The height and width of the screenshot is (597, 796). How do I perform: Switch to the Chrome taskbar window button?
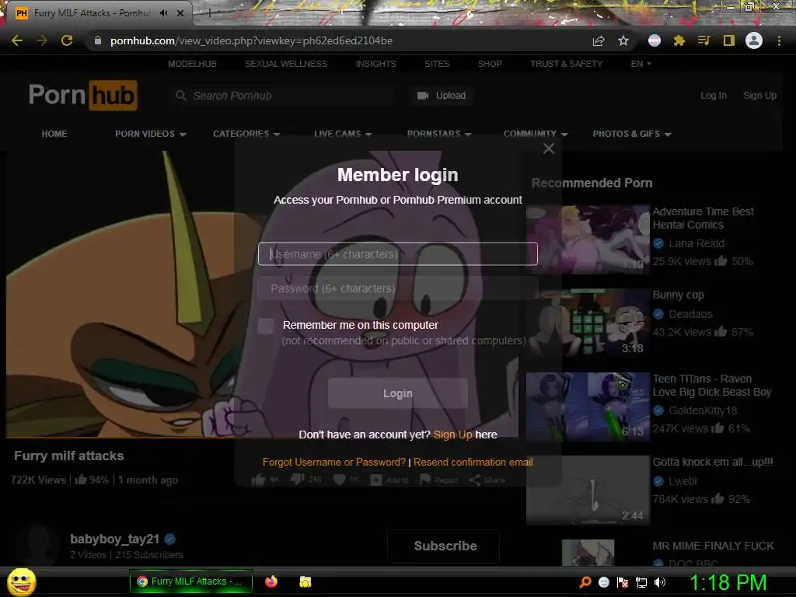coord(191,581)
